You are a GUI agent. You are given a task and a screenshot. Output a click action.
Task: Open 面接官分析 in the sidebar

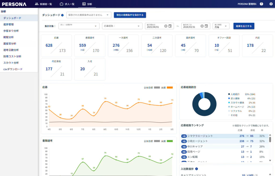pyautogui.click(x=19, y=44)
